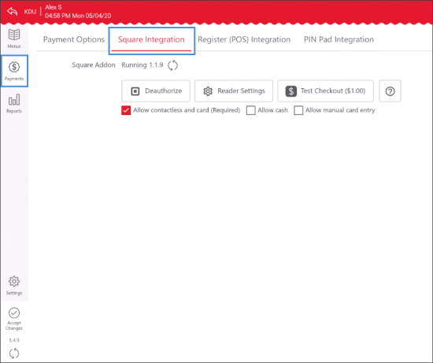Select the Square Integration tab
Viewport: 433px width, 363px height.
[151, 39]
